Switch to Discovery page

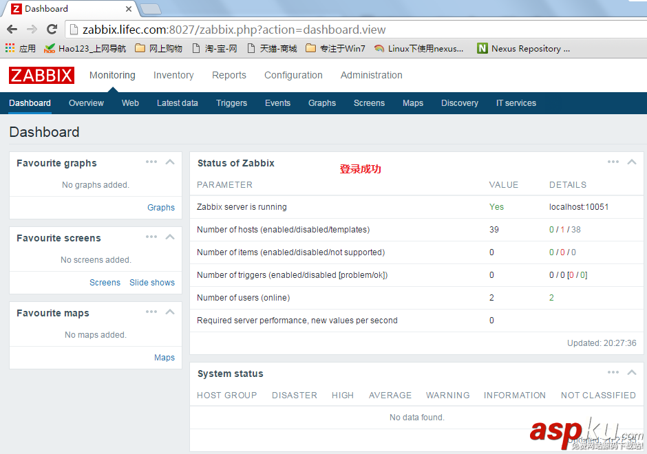[x=460, y=103]
